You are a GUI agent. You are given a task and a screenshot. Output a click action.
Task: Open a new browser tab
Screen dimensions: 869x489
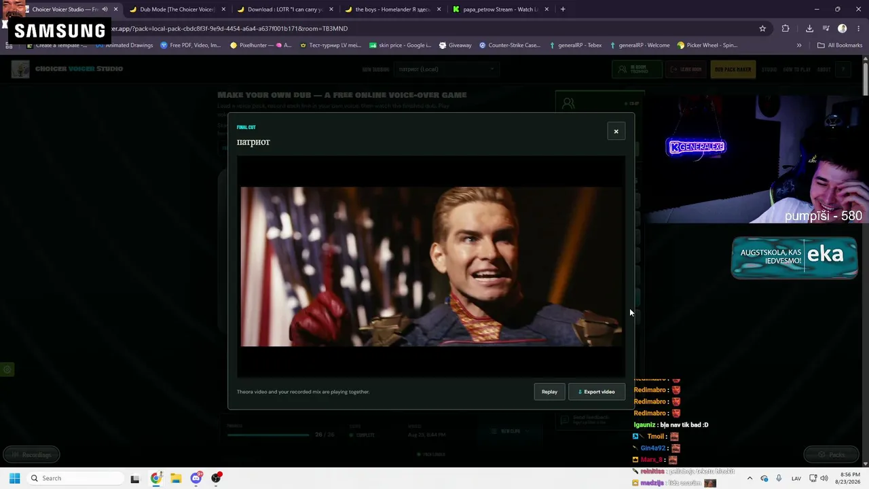(x=563, y=10)
